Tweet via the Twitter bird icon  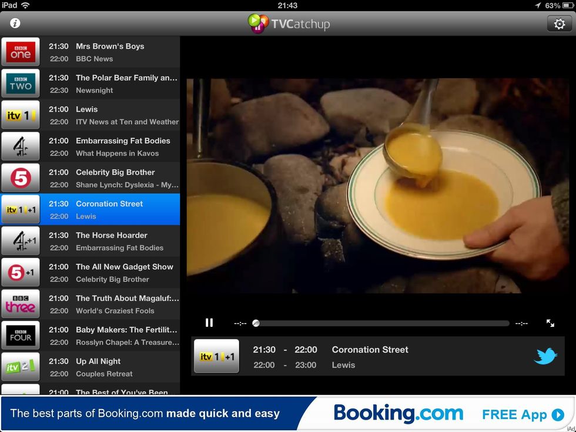(x=545, y=356)
